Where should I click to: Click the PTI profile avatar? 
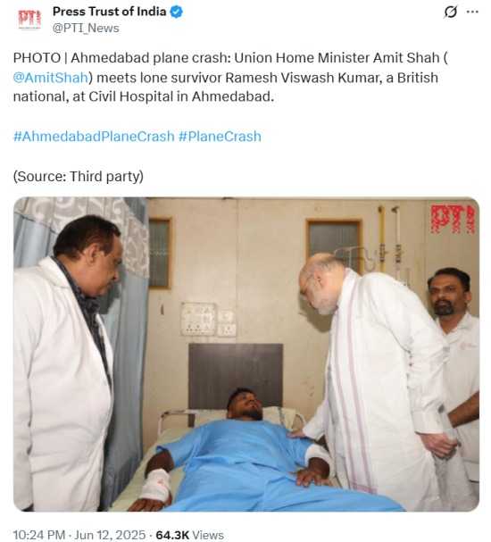tap(29, 20)
